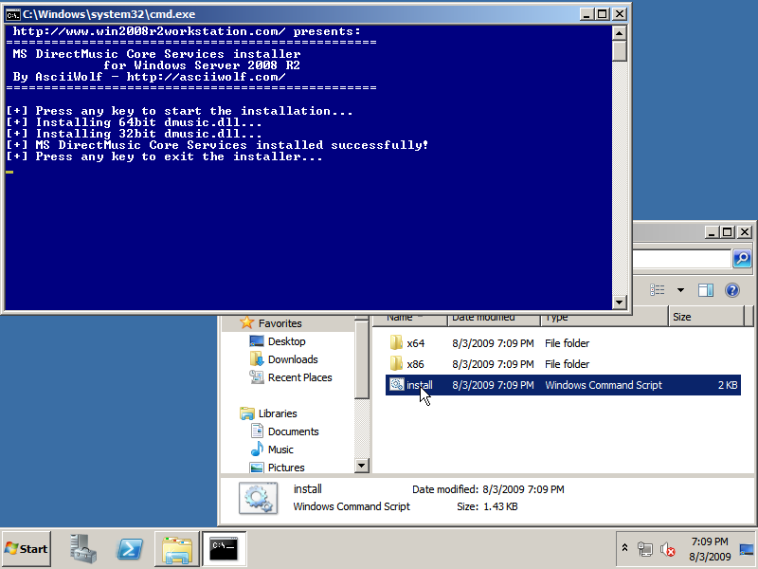Click the cmd window vertical scrollbar thumb
The image size is (758, 569).
point(620,51)
